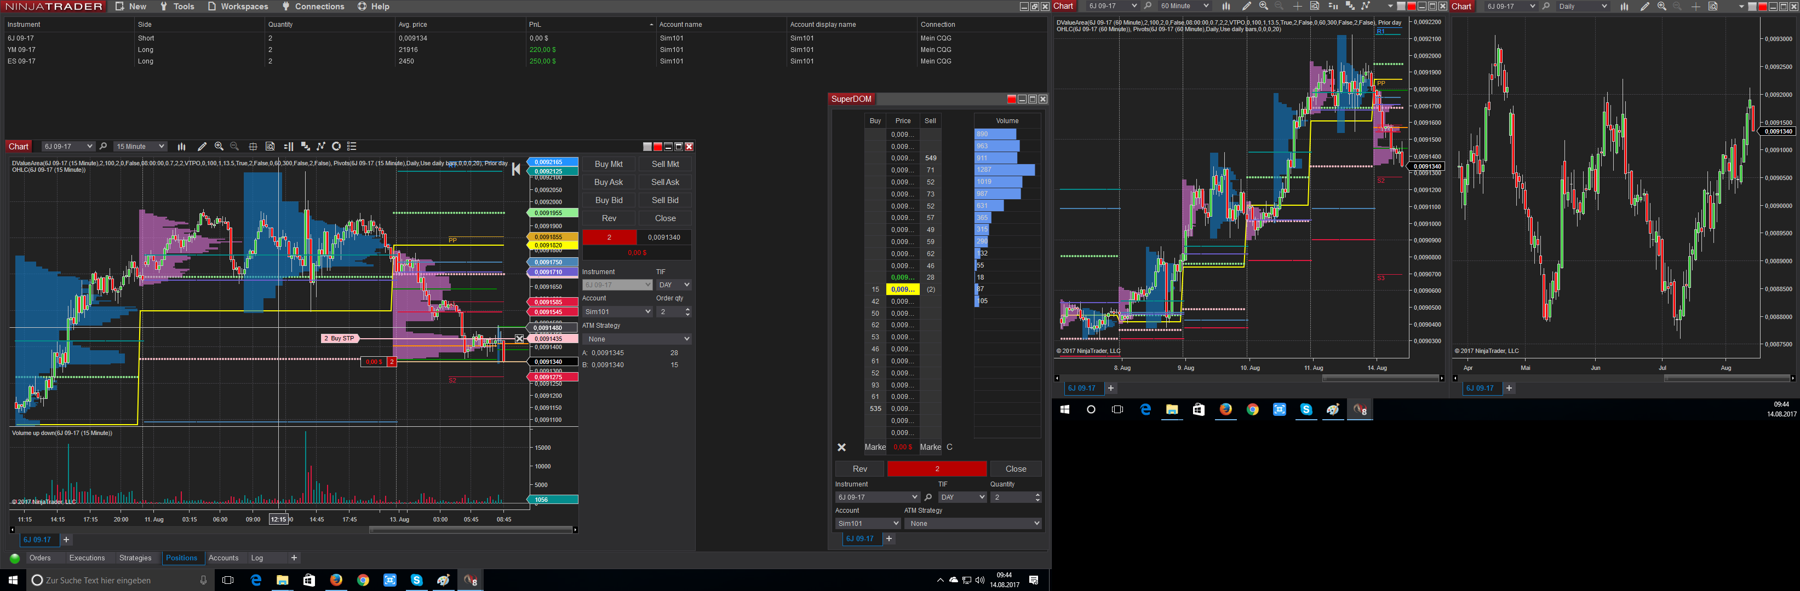The image size is (1800, 591).
Task: Click the Buy Mkt button
Action: pos(609,164)
